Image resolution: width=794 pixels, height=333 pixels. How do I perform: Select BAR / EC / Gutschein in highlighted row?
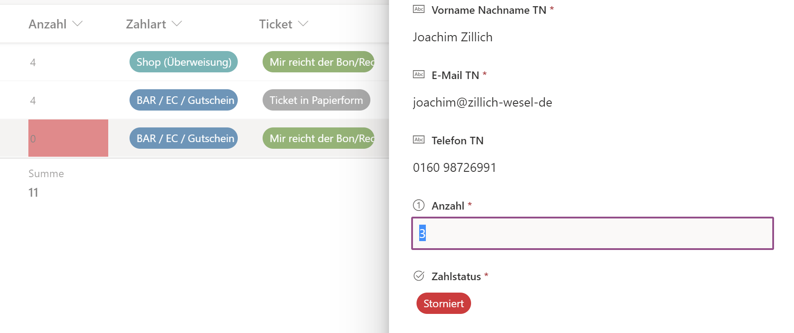click(184, 139)
